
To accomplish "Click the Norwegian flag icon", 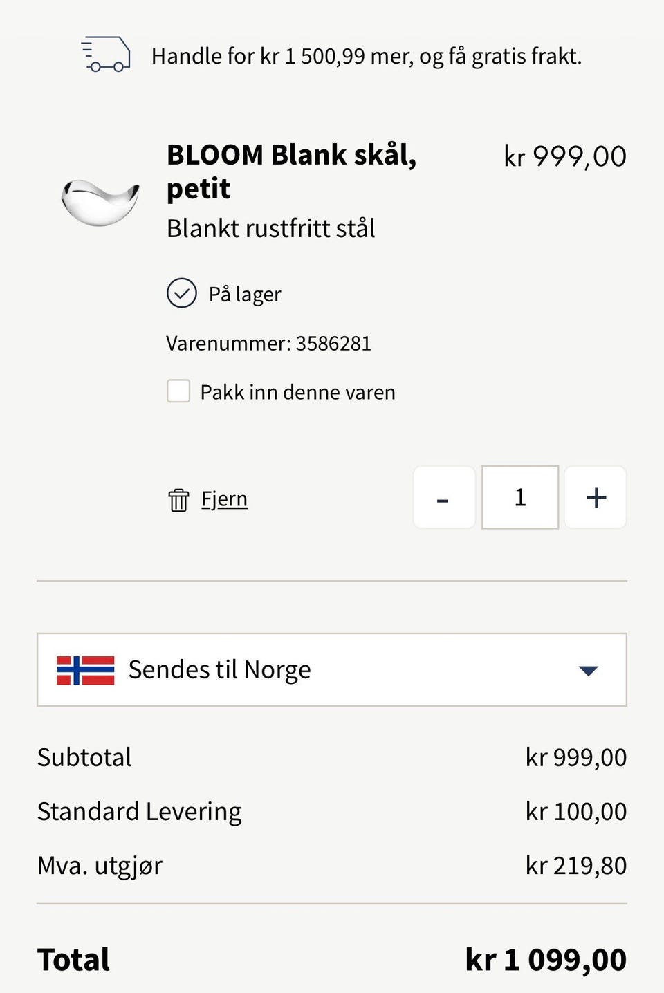I will pos(86,670).
